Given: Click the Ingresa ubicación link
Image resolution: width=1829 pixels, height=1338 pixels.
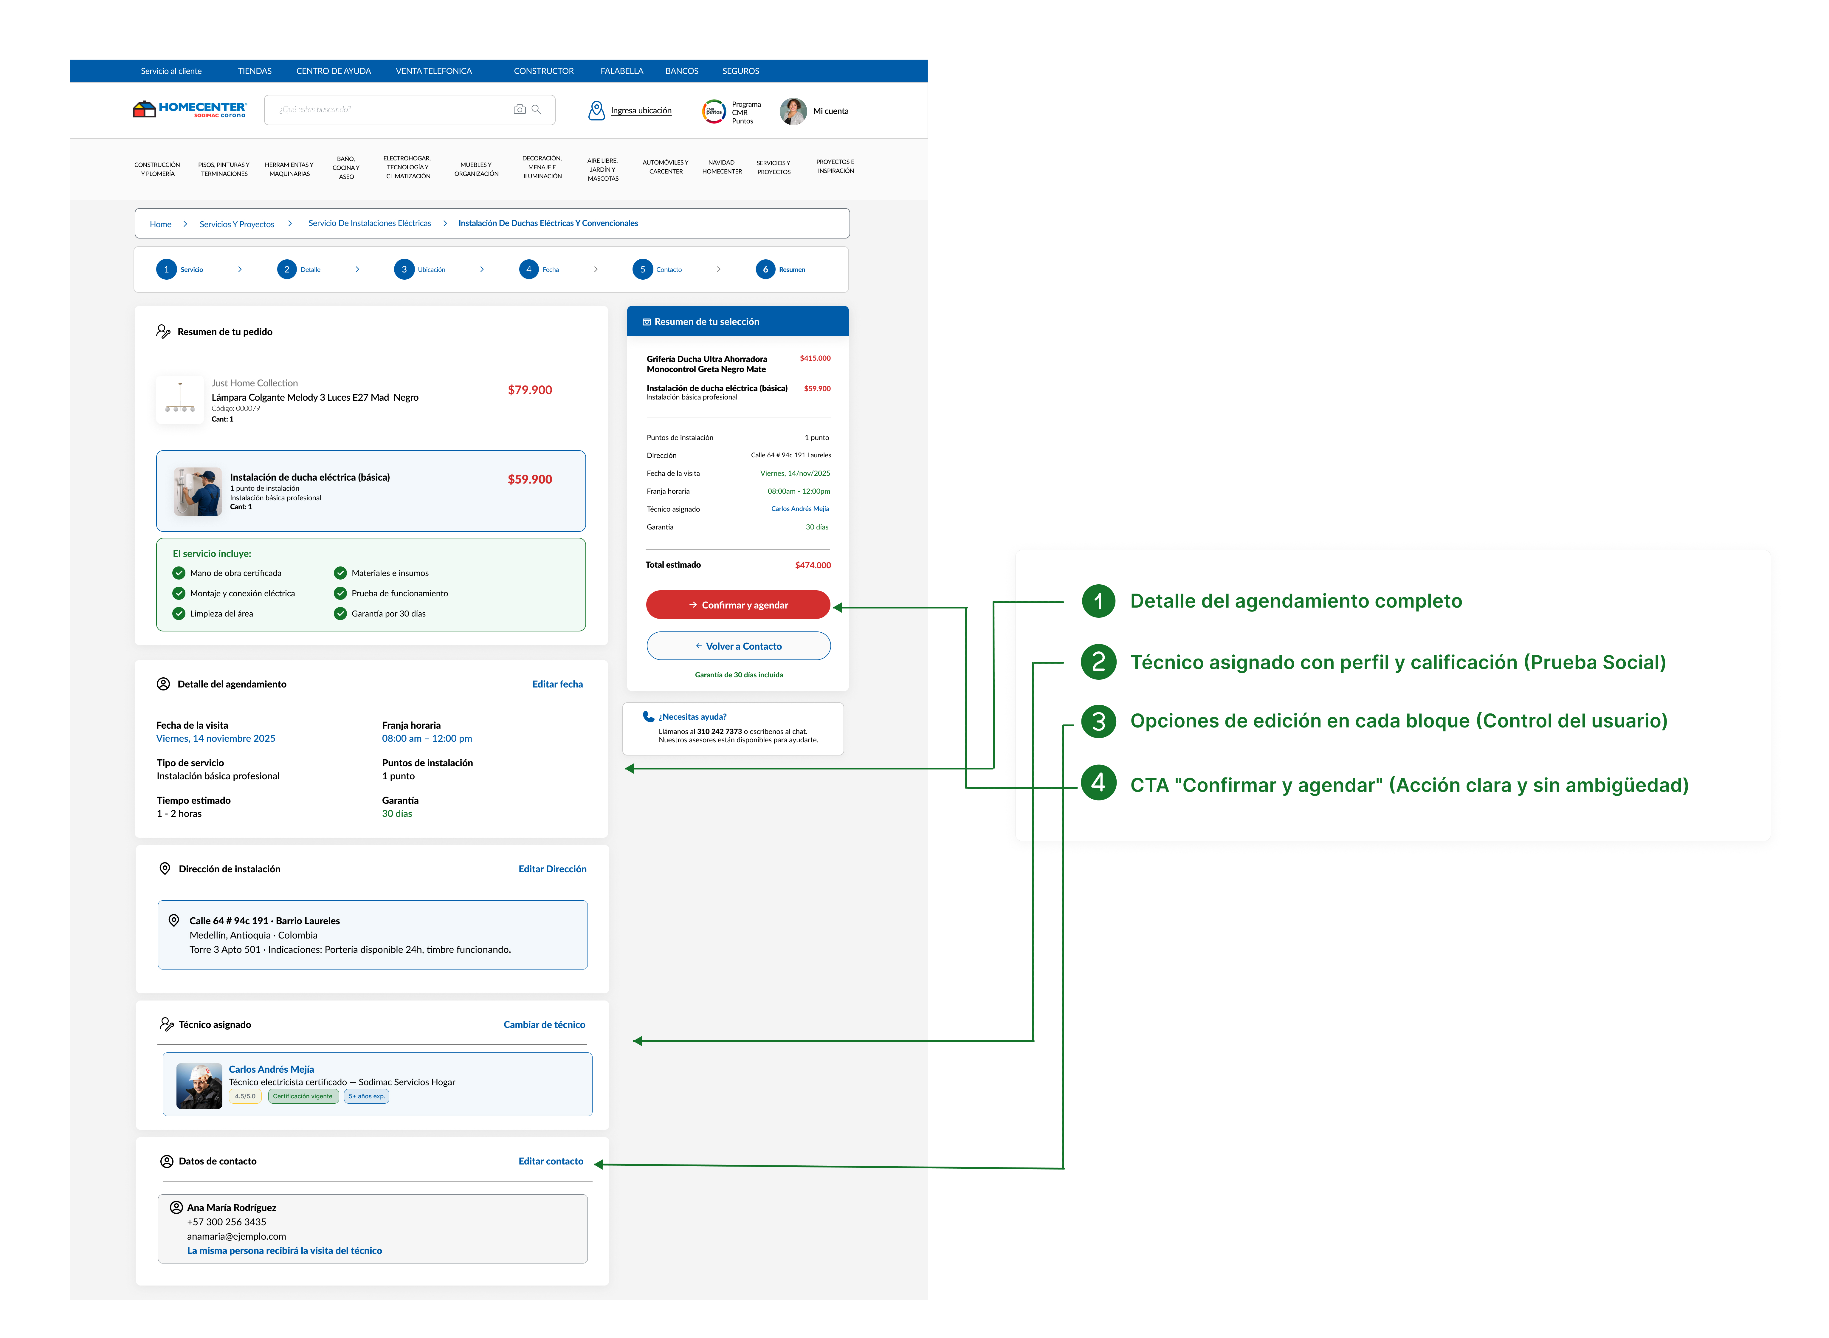Looking at the screenshot, I should (641, 111).
